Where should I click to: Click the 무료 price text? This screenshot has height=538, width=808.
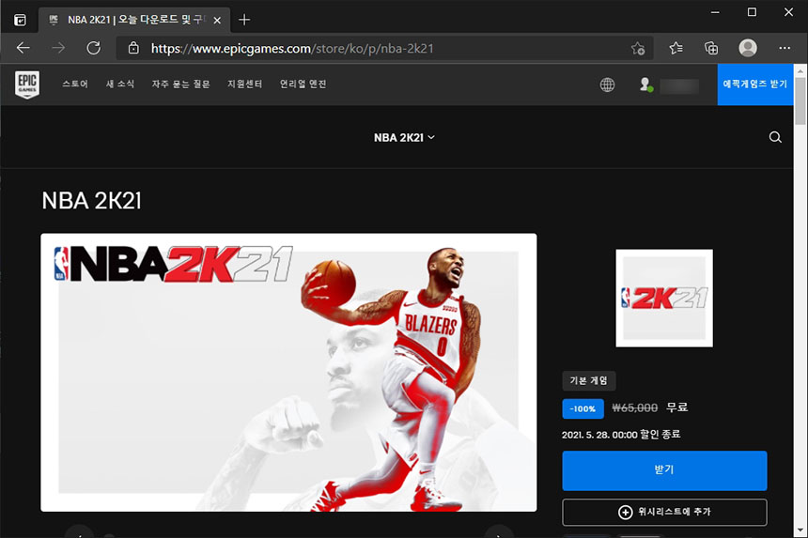[x=677, y=407]
